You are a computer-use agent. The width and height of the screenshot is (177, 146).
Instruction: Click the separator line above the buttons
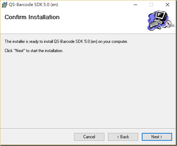tap(88, 128)
